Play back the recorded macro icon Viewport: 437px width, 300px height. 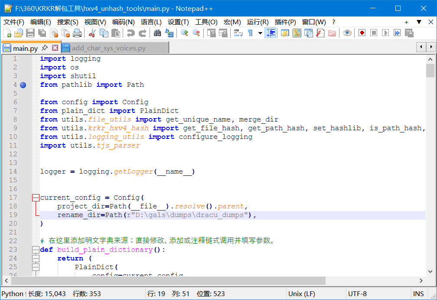(x=385, y=33)
